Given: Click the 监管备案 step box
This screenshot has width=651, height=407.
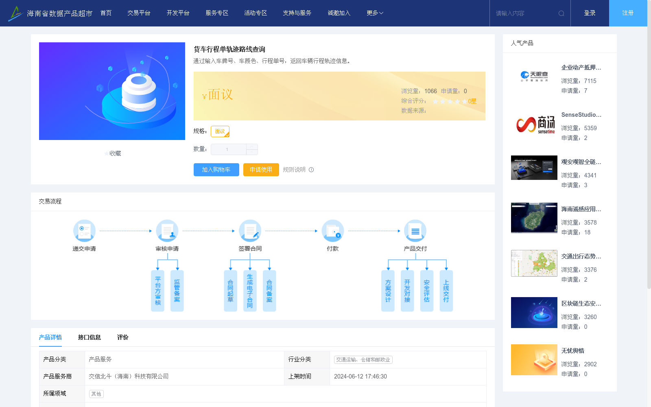Looking at the screenshot, I should coord(177,291).
